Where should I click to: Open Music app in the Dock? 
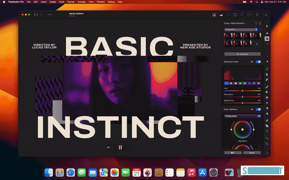coord(191,173)
